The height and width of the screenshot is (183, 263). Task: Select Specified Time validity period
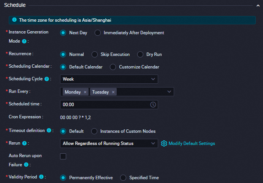123,178
